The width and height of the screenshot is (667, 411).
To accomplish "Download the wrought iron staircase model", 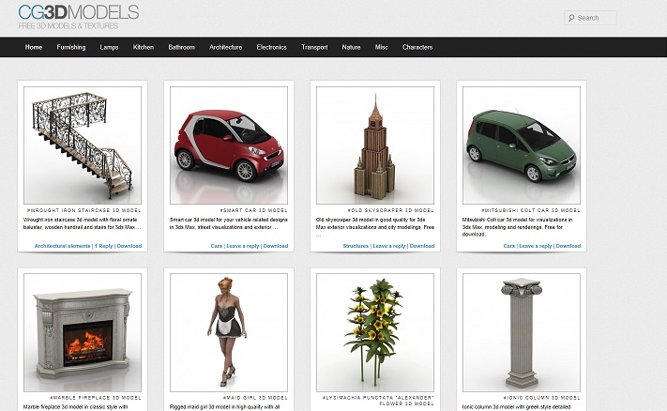I will coord(129,246).
